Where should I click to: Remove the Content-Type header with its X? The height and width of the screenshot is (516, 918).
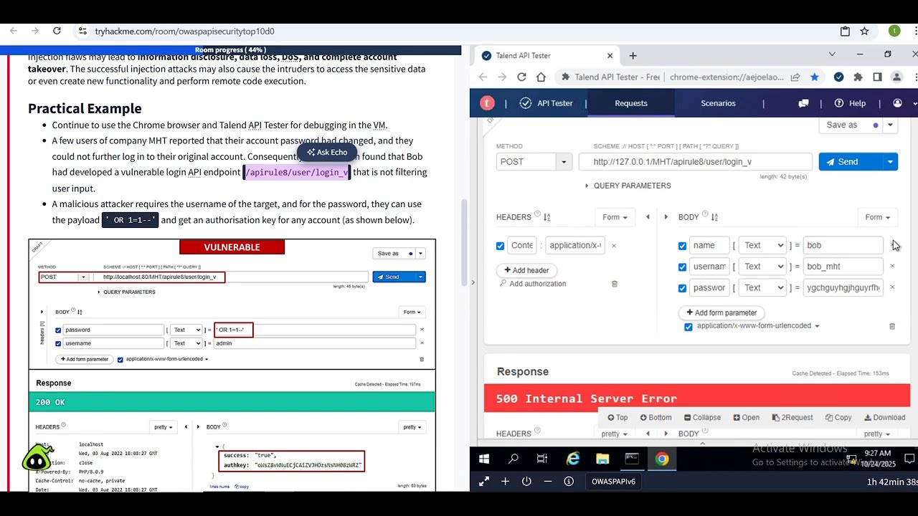614,245
